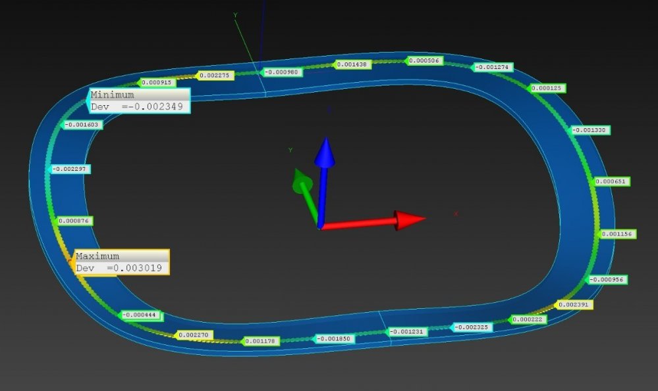The width and height of the screenshot is (658, 391).
Task: Click the 0.001156 deviation label
Action: pos(618,234)
